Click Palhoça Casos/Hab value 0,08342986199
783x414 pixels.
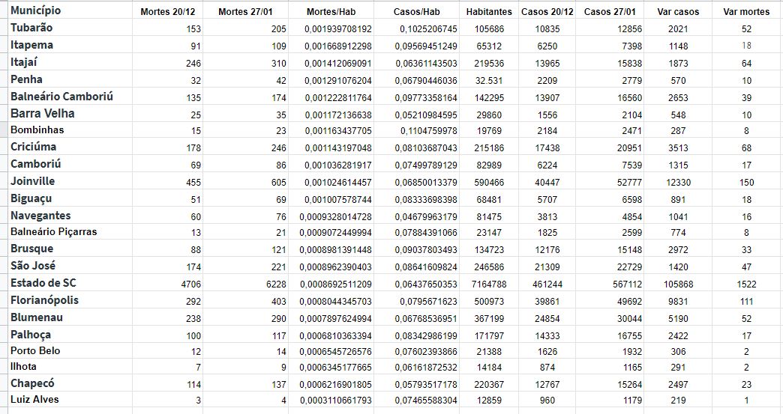[x=426, y=336]
